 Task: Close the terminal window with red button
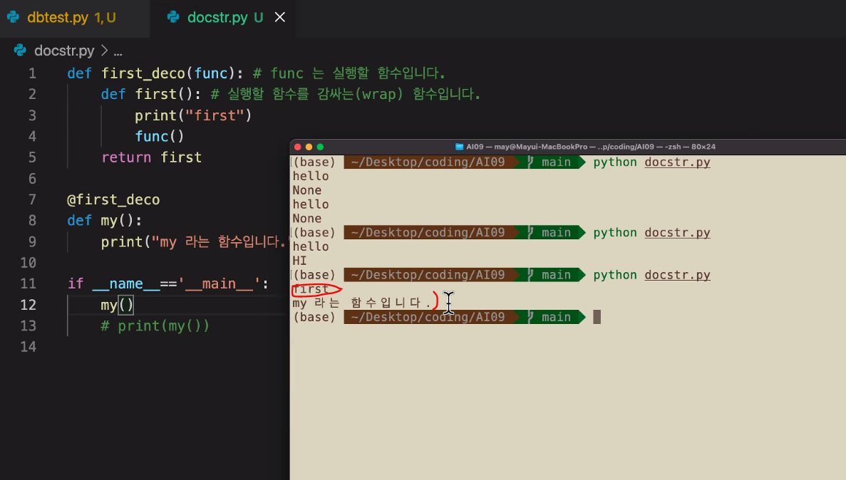[x=298, y=147]
